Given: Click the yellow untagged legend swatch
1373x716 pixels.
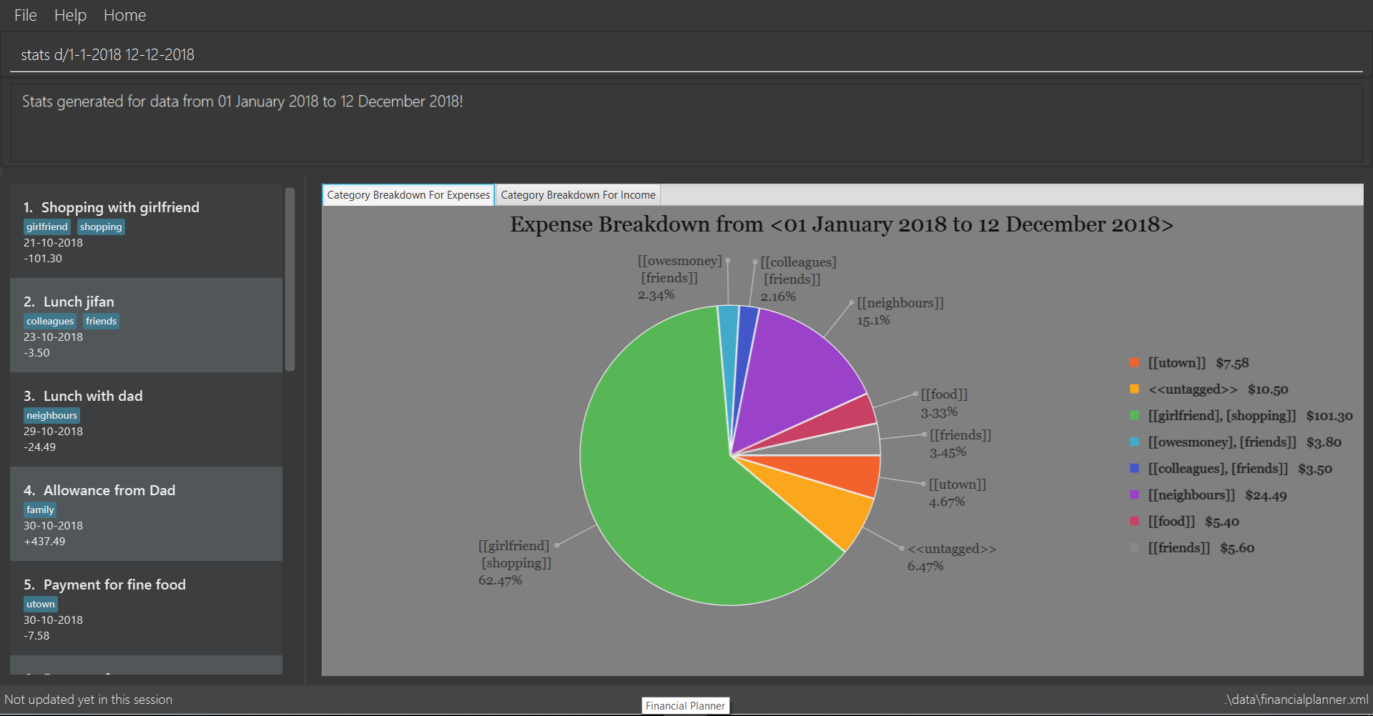Looking at the screenshot, I should pyautogui.click(x=1134, y=389).
